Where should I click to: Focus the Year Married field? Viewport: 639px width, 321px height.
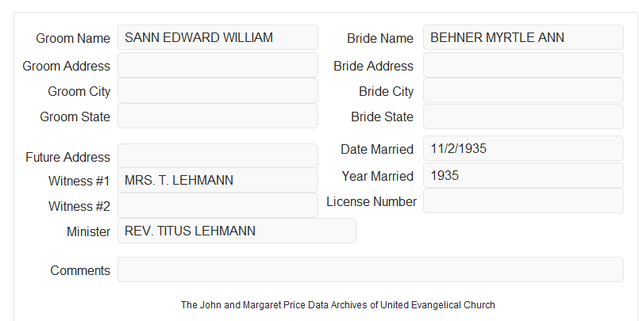[x=523, y=175]
